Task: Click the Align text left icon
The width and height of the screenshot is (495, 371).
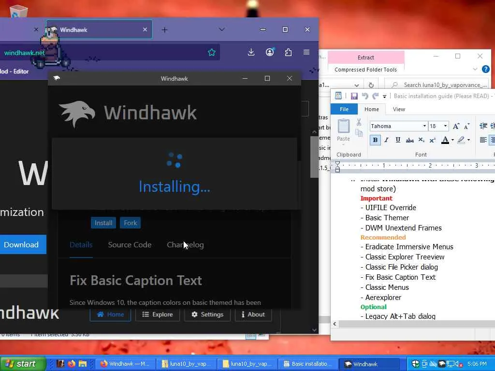Action: (x=483, y=140)
